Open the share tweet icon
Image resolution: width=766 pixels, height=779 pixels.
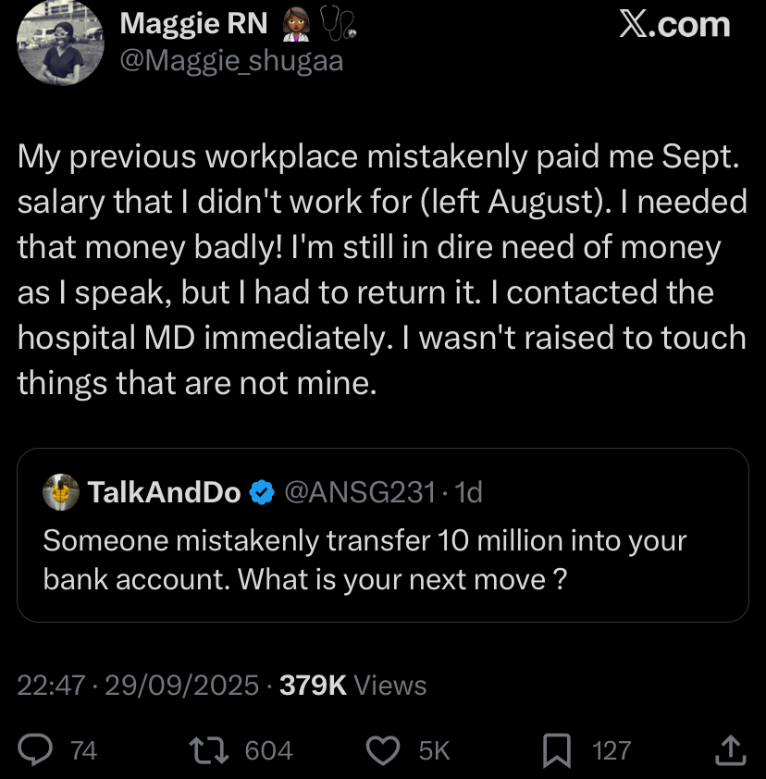click(731, 750)
